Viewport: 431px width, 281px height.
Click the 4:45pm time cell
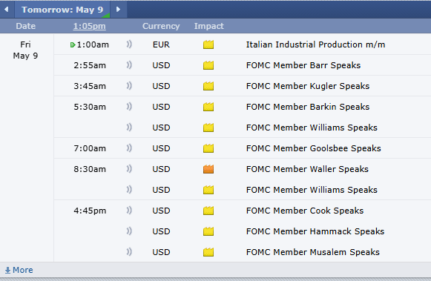90,211
